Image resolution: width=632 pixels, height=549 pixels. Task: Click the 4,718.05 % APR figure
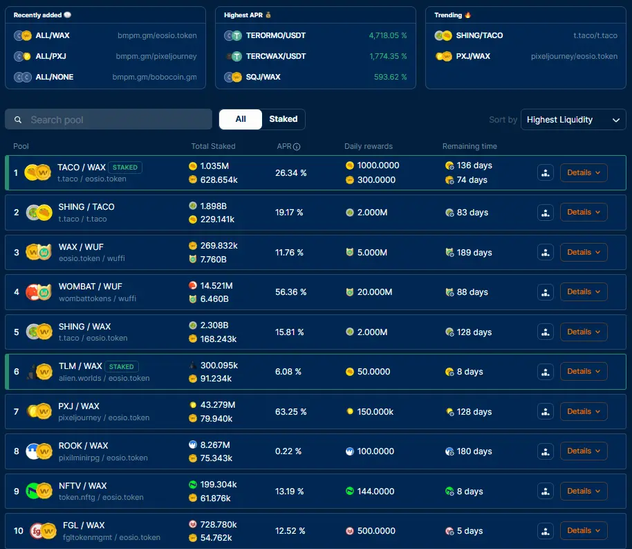coord(388,35)
